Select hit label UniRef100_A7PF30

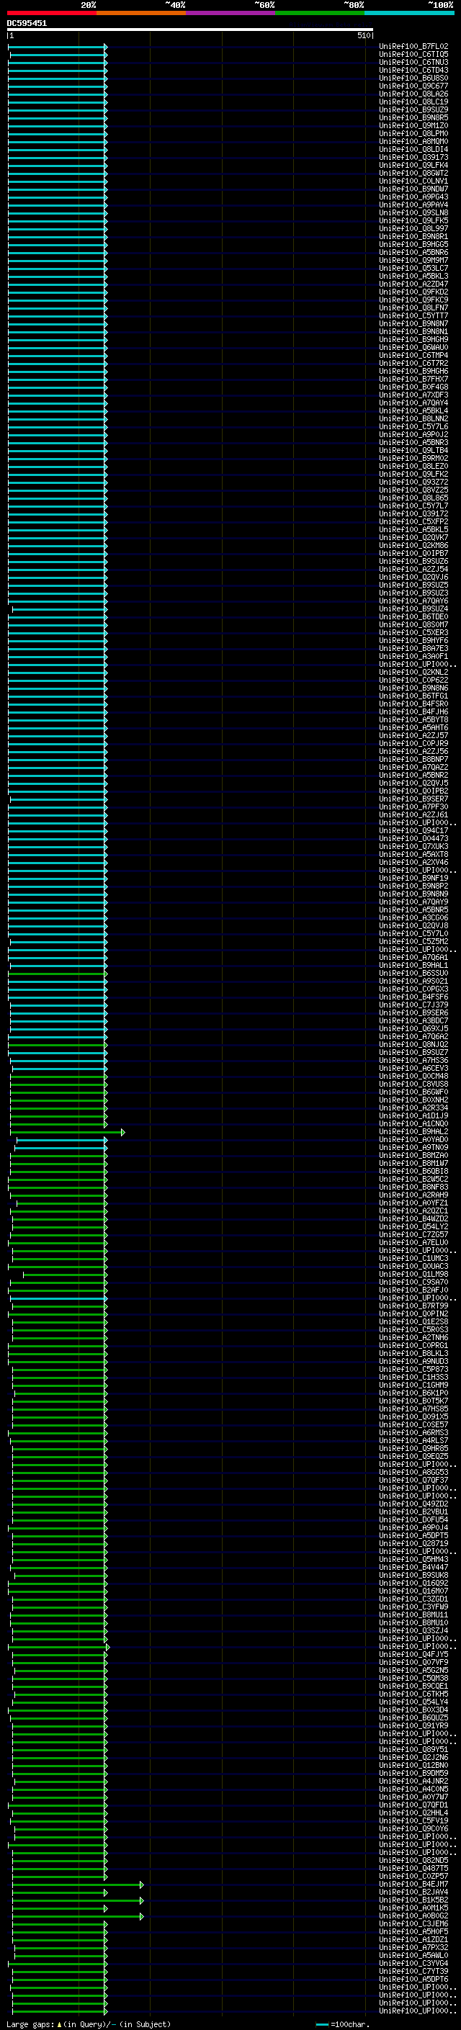coord(413,807)
